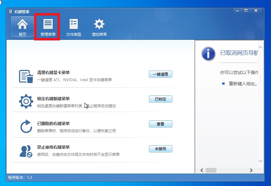Minimize the 右键管家 window
Screen dimensions: 271x186
pos(237,11)
